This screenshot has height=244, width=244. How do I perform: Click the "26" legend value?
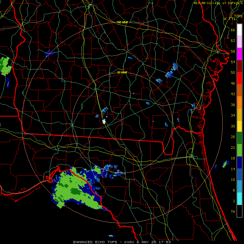233,137
